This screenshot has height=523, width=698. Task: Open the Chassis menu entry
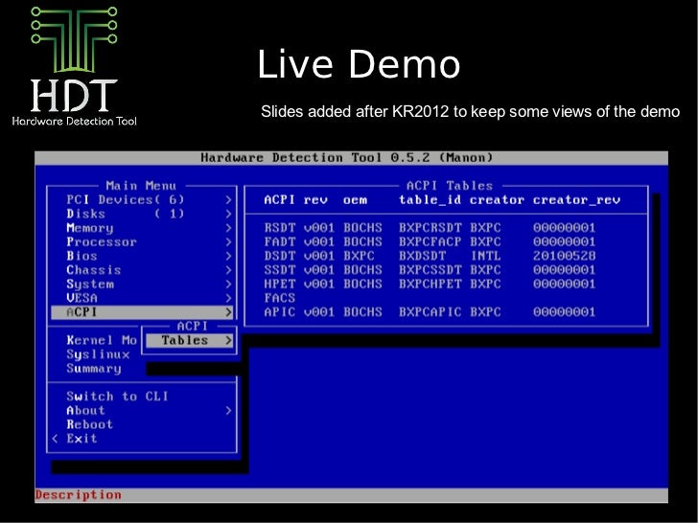(x=142, y=270)
